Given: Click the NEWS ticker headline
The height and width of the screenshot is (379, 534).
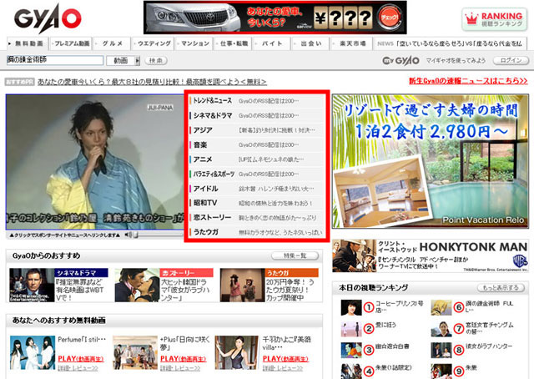Looking at the screenshot, I should pyautogui.click(x=458, y=43).
